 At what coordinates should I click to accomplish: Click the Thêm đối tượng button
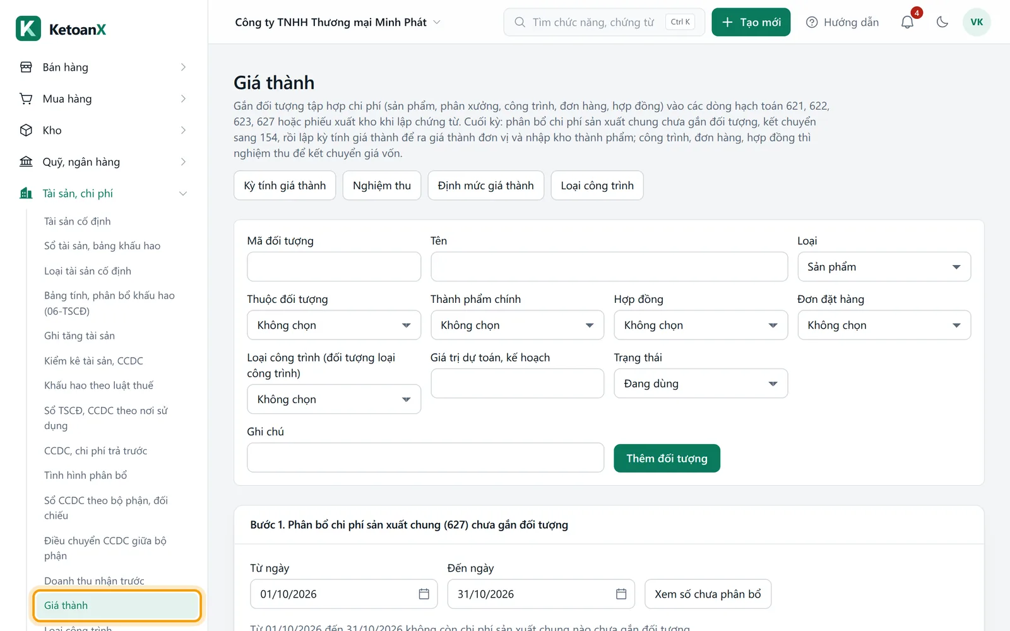tap(667, 458)
